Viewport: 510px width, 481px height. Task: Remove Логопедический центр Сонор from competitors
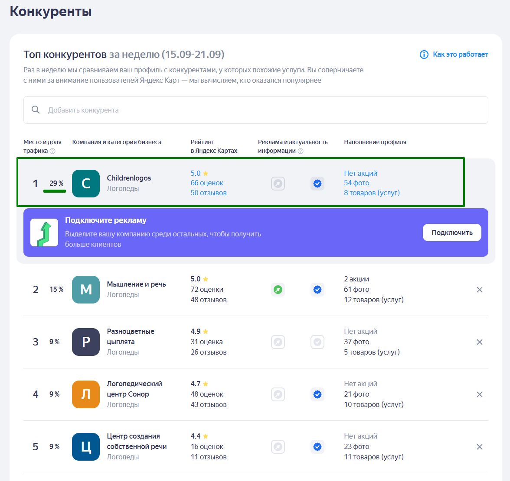coord(480,394)
